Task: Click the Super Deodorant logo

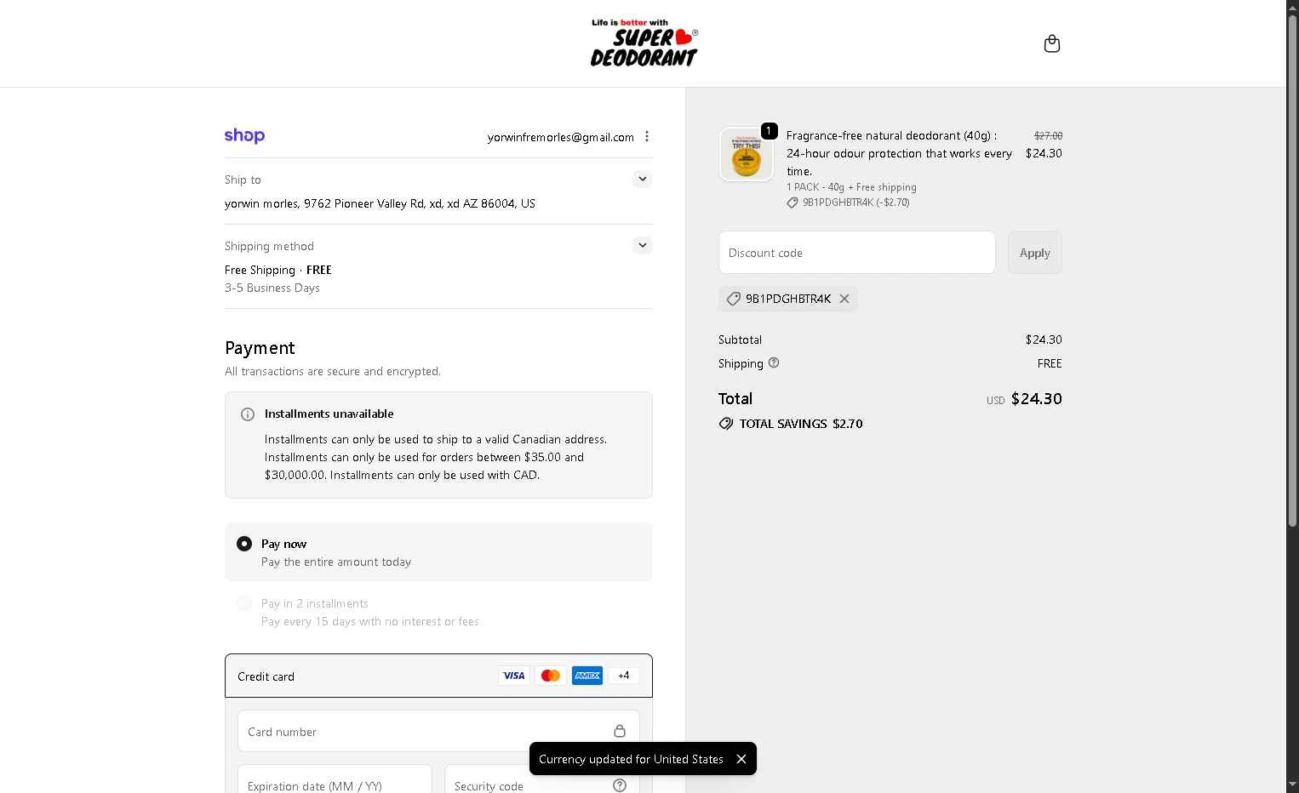Action: [644, 43]
